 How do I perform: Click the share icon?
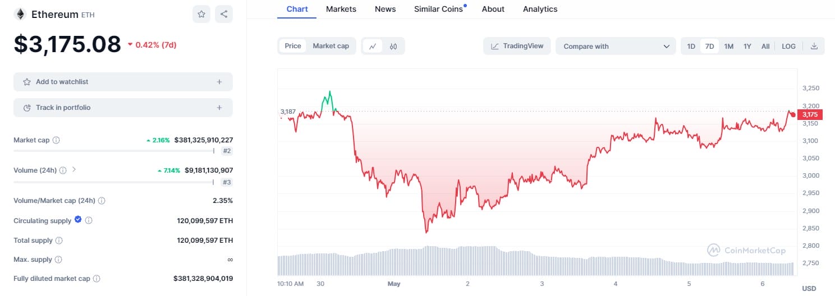[x=224, y=14]
